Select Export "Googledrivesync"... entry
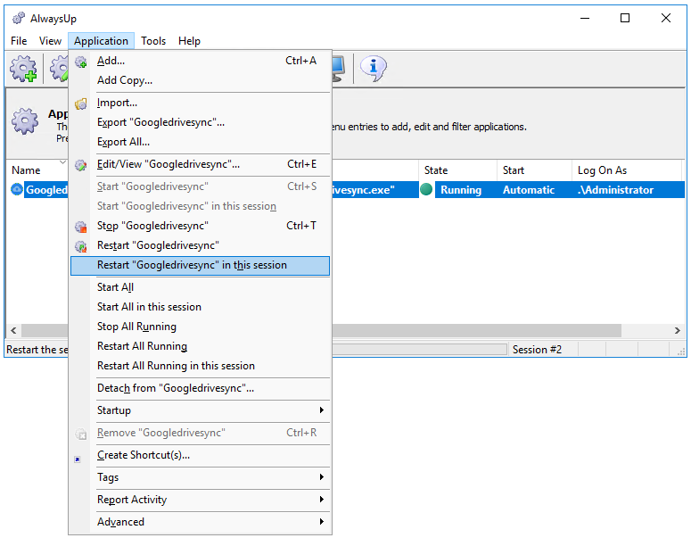Screen dimensions: 691x538 [x=200, y=122]
